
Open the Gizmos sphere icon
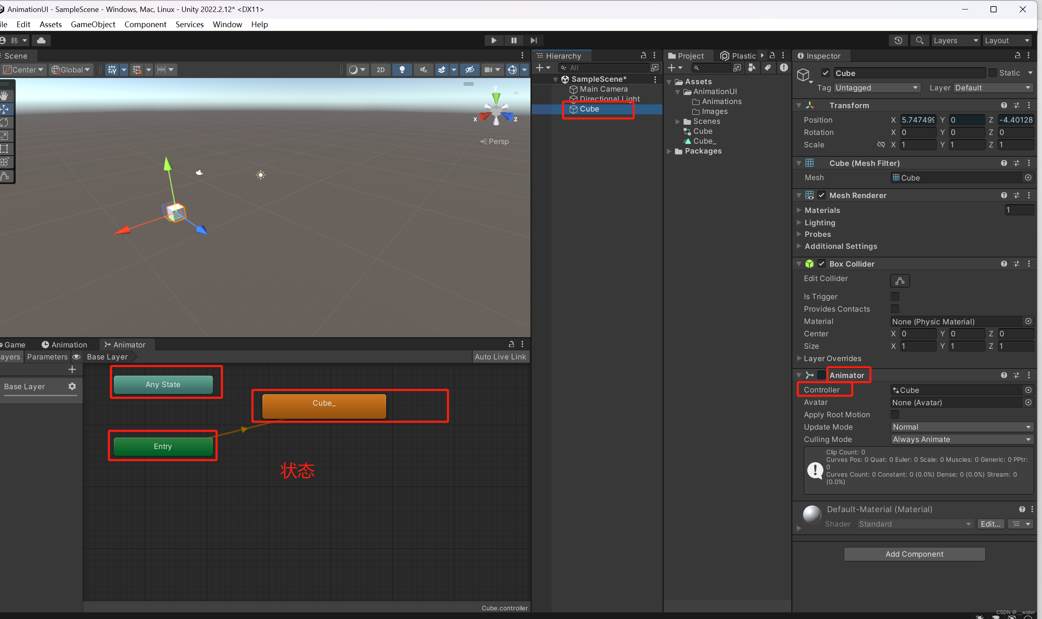point(512,70)
